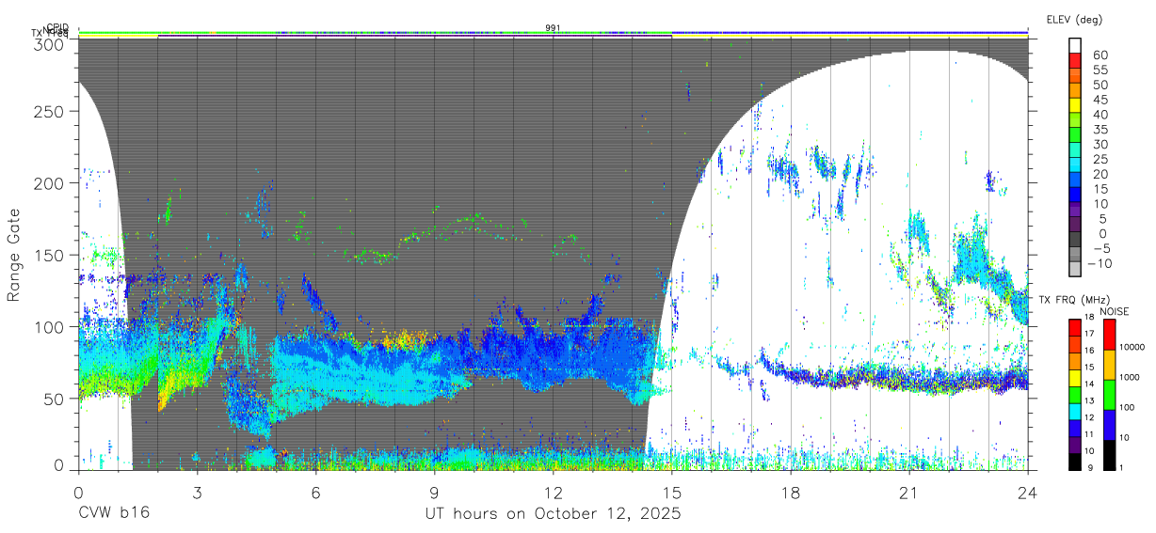Click the 'Range Gate' y-axis title
1156x533 pixels.
[x=15, y=255]
